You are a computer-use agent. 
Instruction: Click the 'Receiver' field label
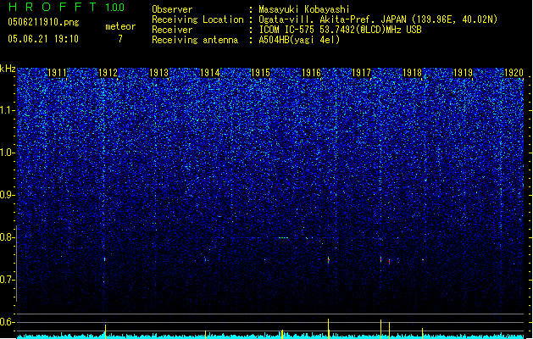pos(172,30)
